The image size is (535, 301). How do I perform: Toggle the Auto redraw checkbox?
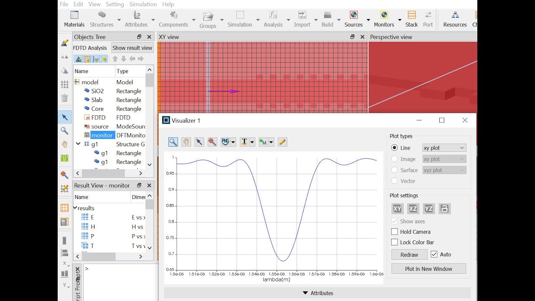pos(434,254)
